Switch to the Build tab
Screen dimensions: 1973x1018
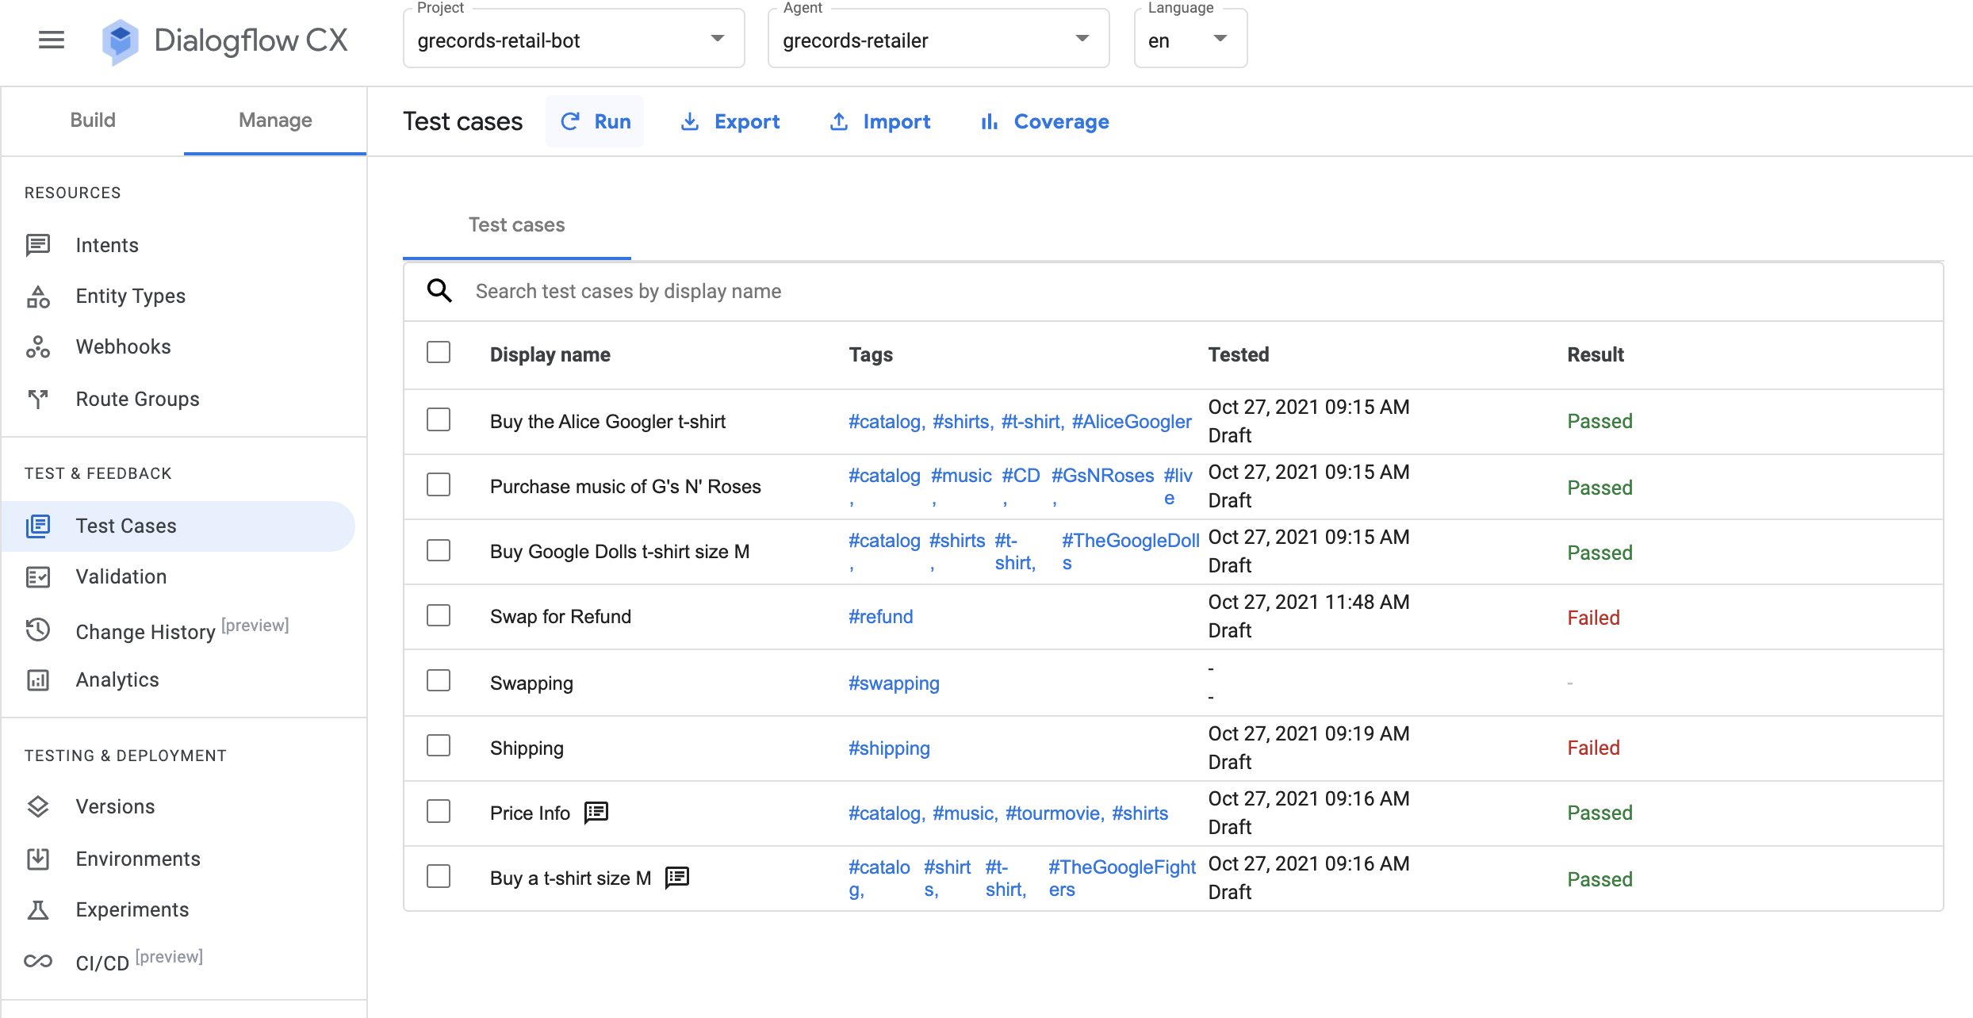click(x=92, y=120)
